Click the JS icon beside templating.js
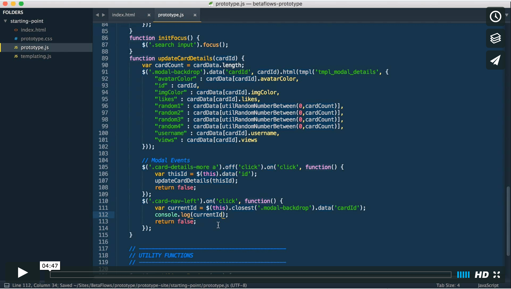Screen dimensions: 511x289 (16, 56)
